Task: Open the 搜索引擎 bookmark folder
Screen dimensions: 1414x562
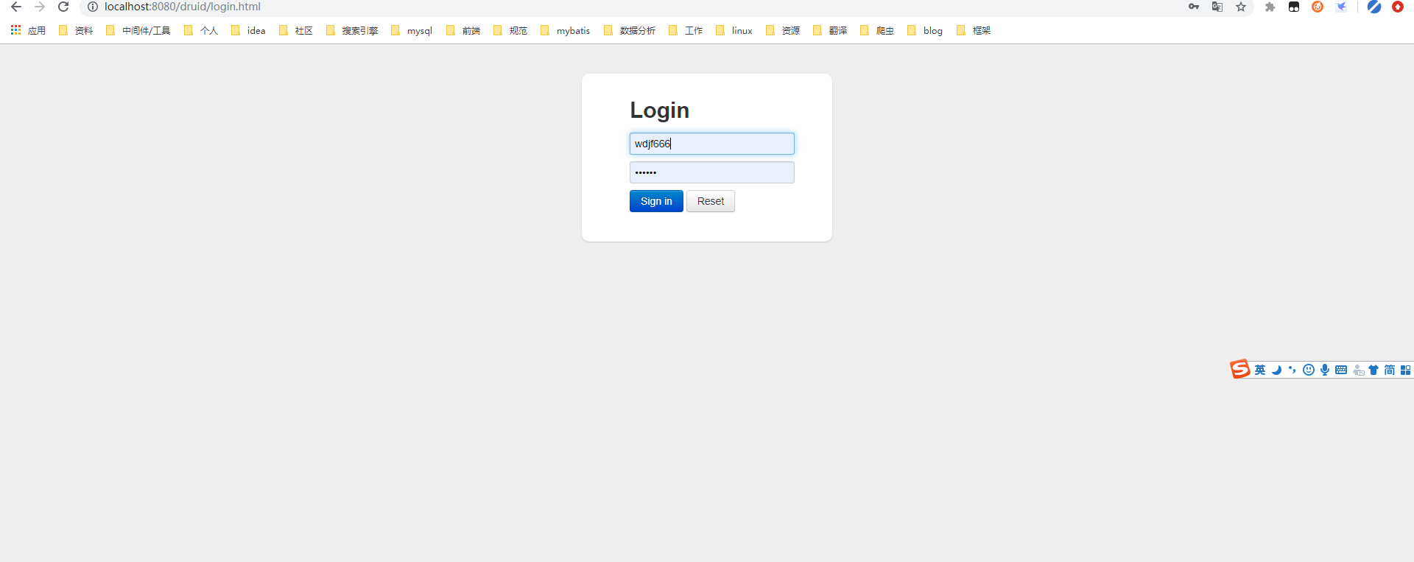Action: 352,30
